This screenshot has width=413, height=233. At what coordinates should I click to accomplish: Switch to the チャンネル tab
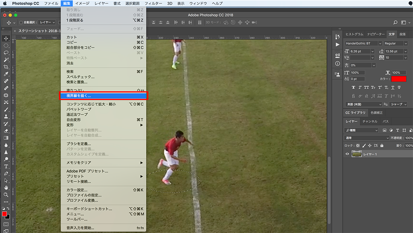pos(369,121)
